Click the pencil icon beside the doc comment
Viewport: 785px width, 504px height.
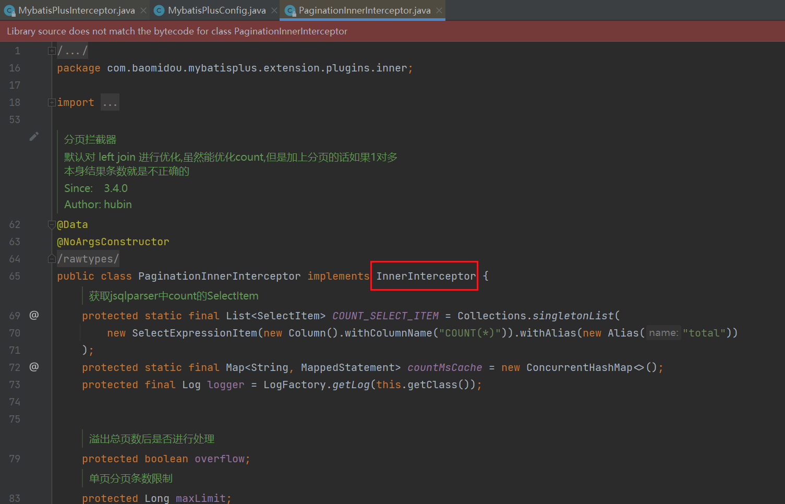pyautogui.click(x=34, y=137)
